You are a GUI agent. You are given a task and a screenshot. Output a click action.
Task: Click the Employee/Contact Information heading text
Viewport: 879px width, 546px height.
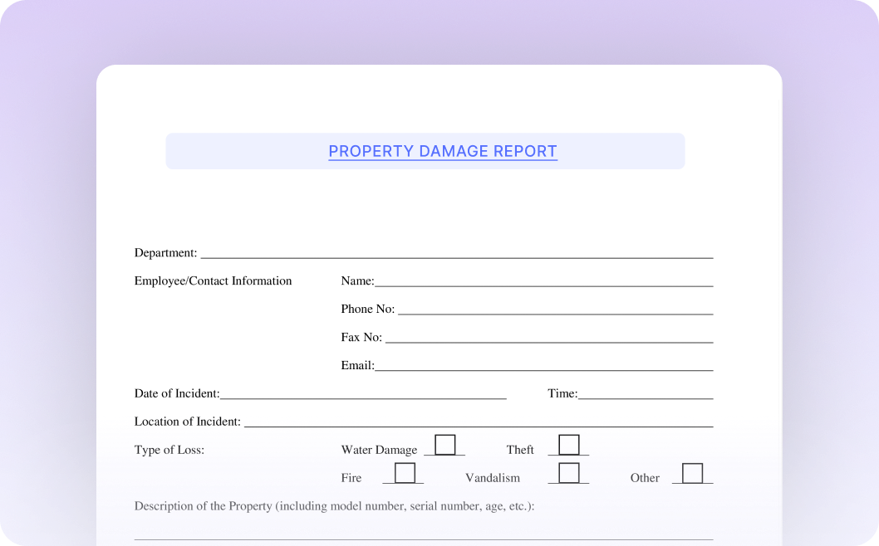(x=214, y=281)
